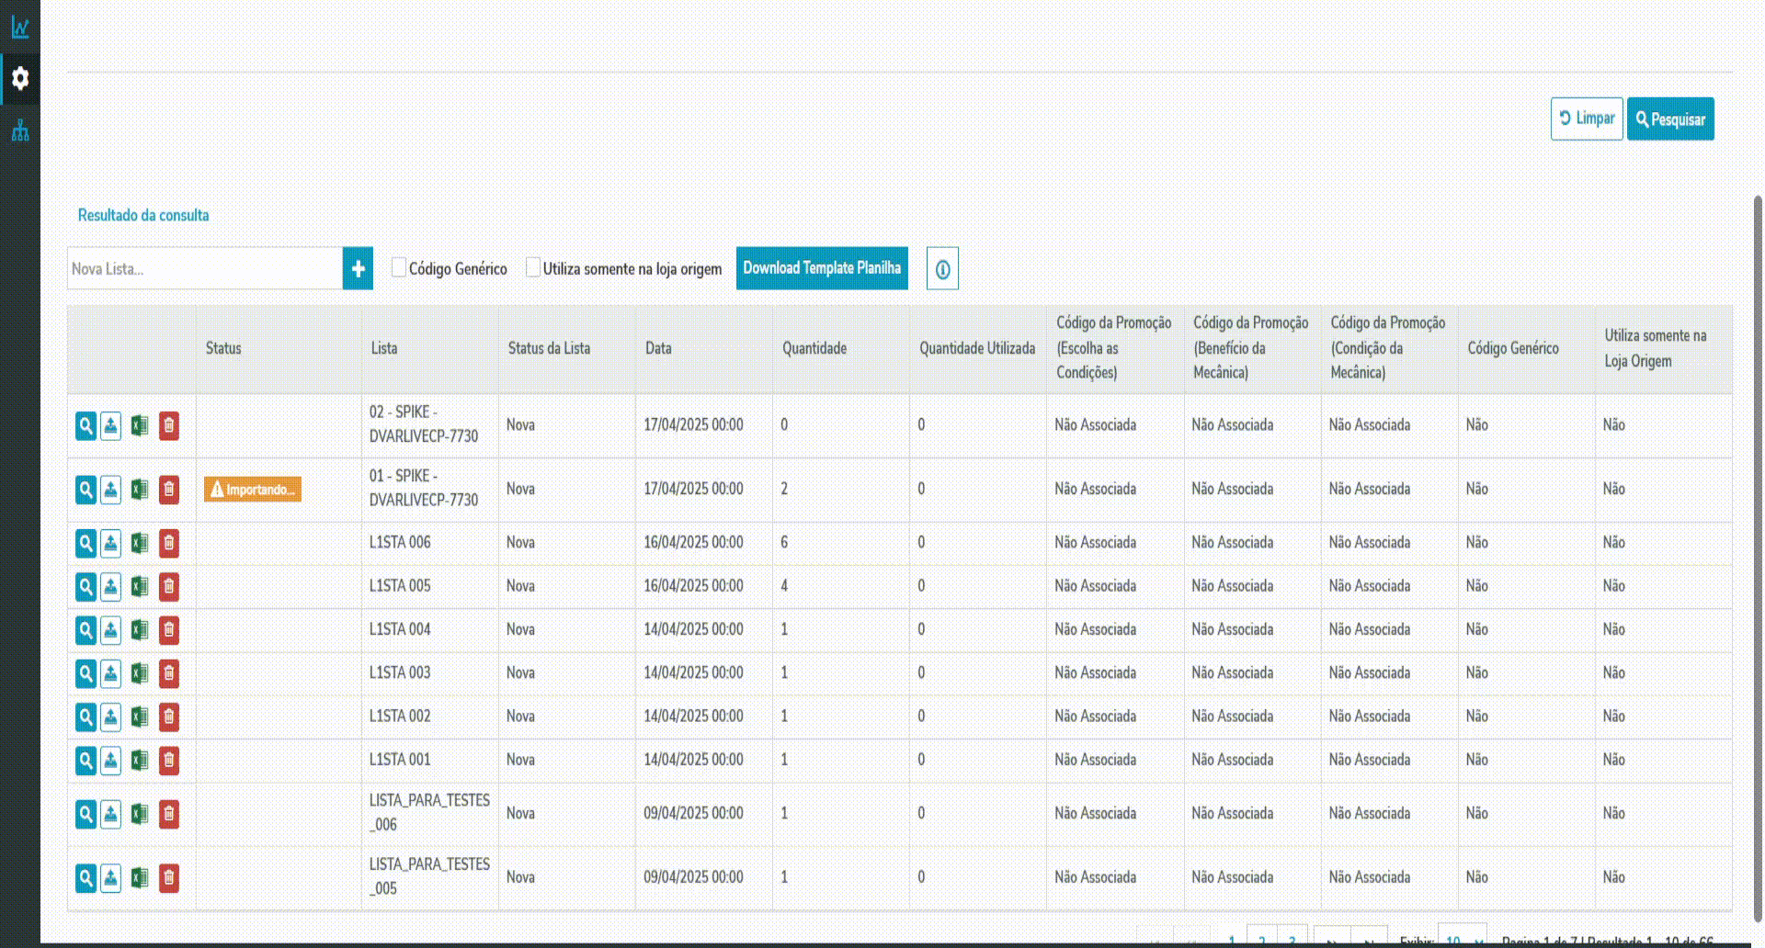
Task: Add a new list with the plus button
Action: (x=359, y=268)
